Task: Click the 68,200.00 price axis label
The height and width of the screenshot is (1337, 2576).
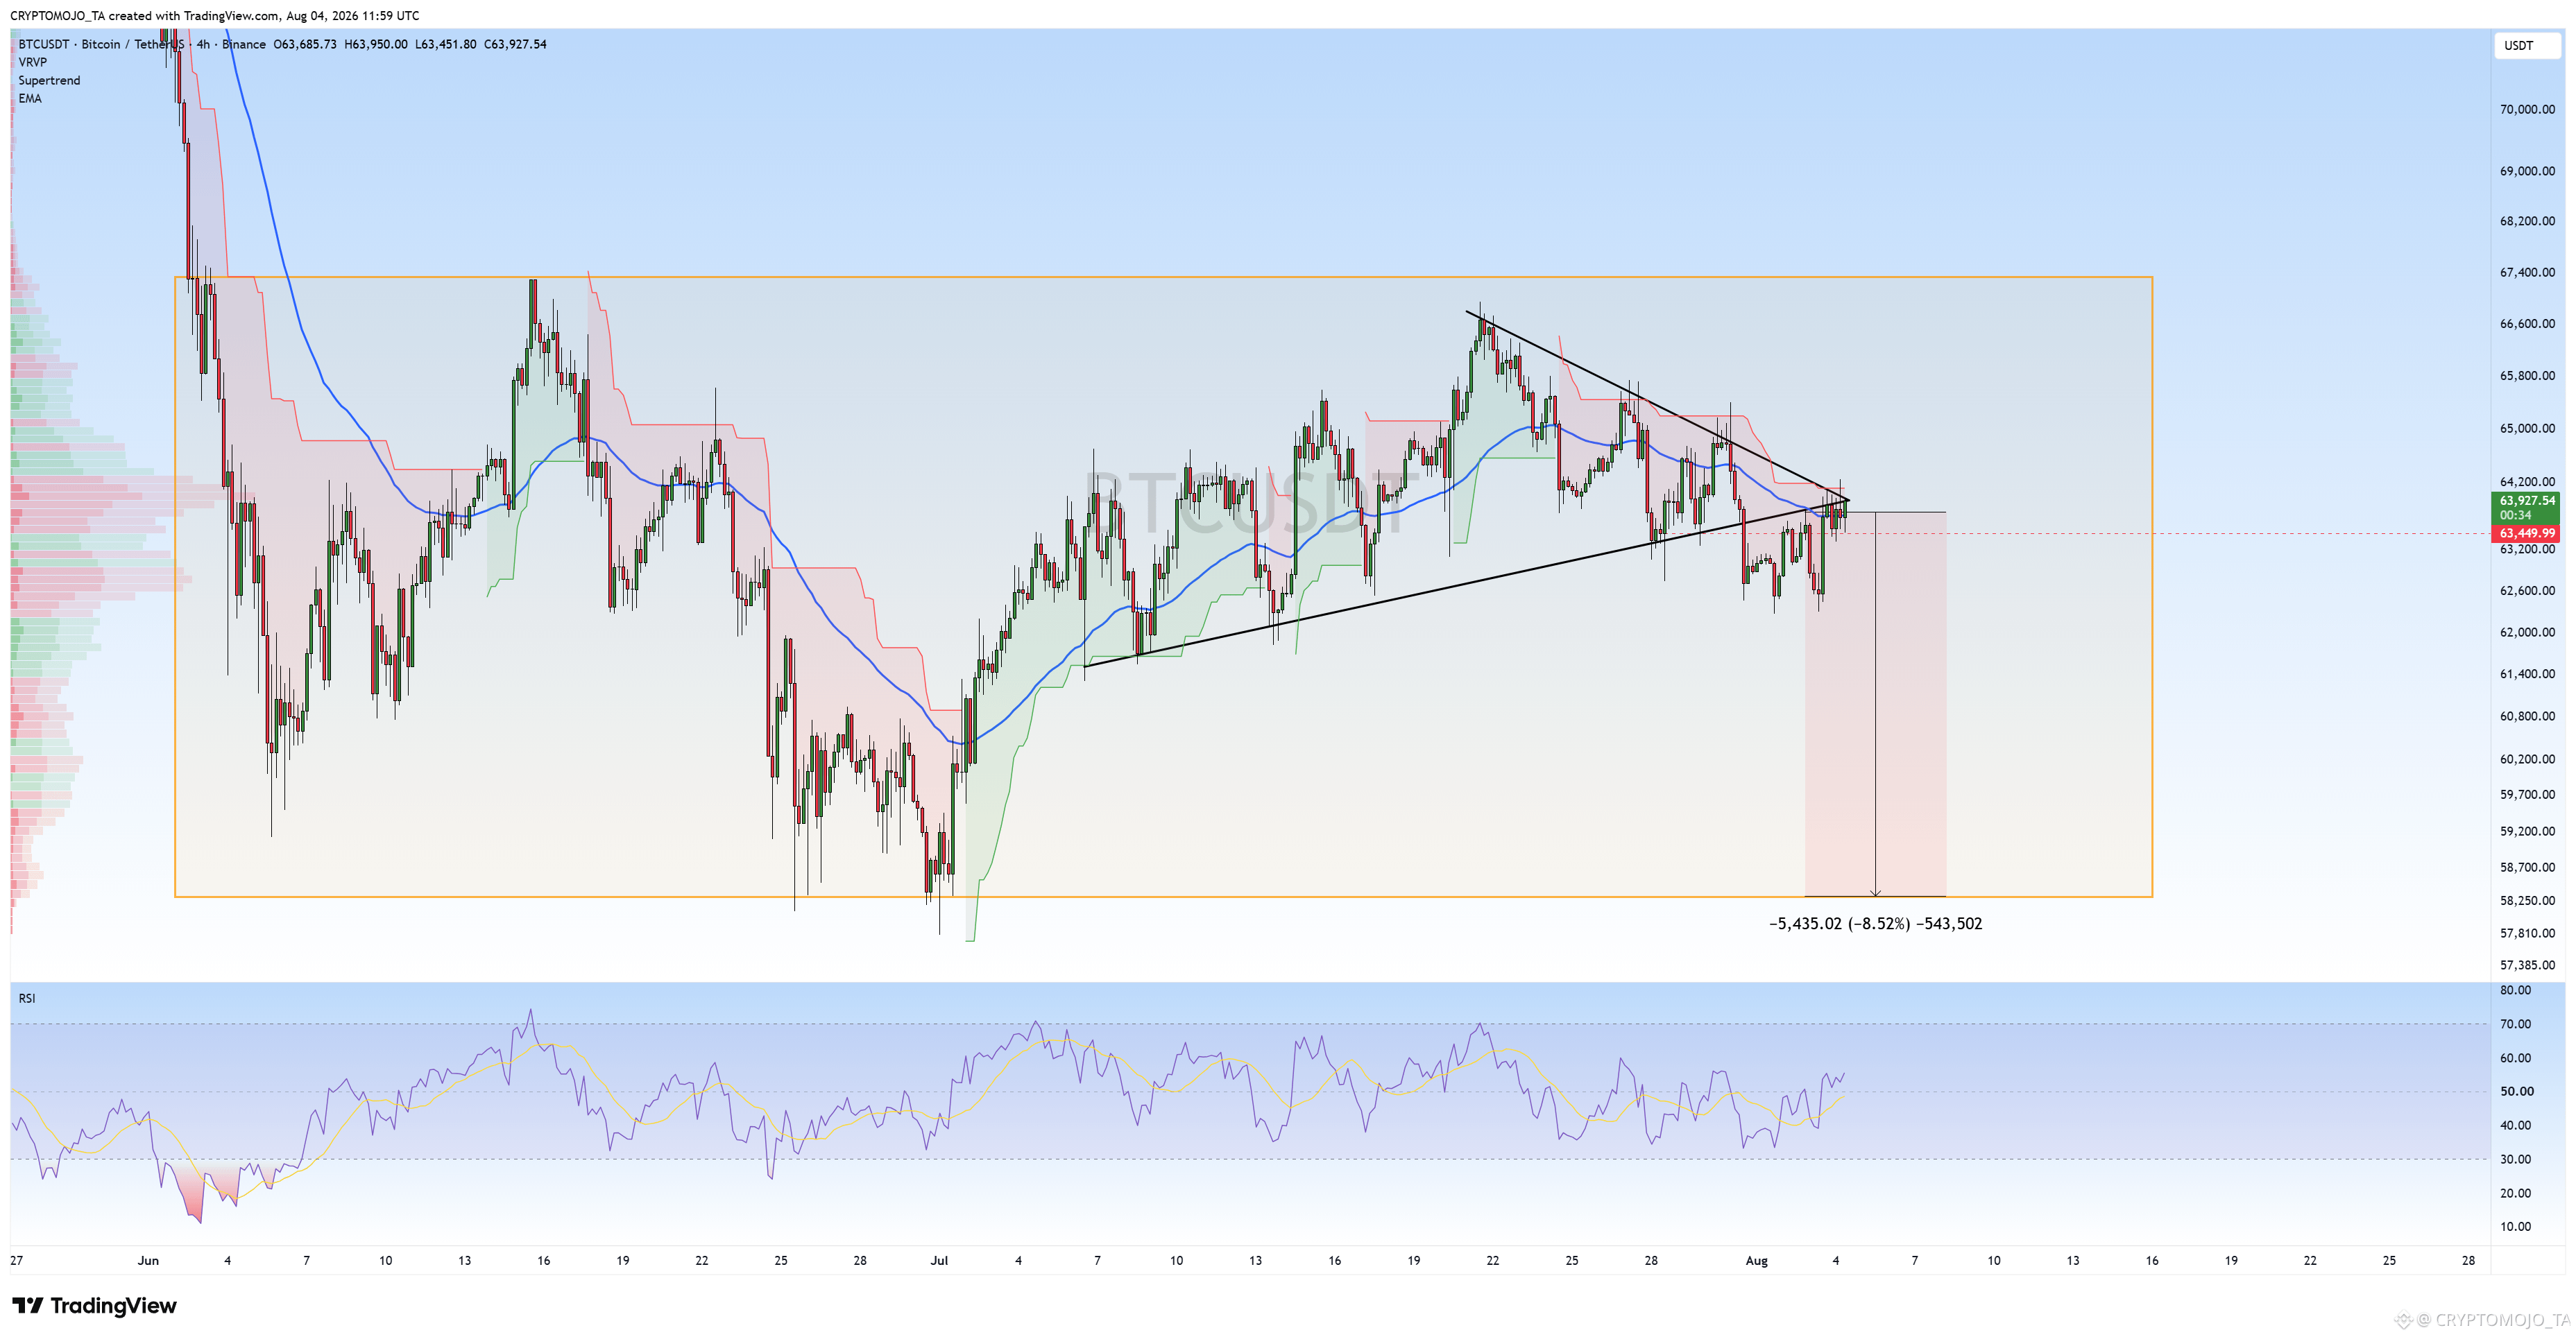Action: click(x=2527, y=221)
